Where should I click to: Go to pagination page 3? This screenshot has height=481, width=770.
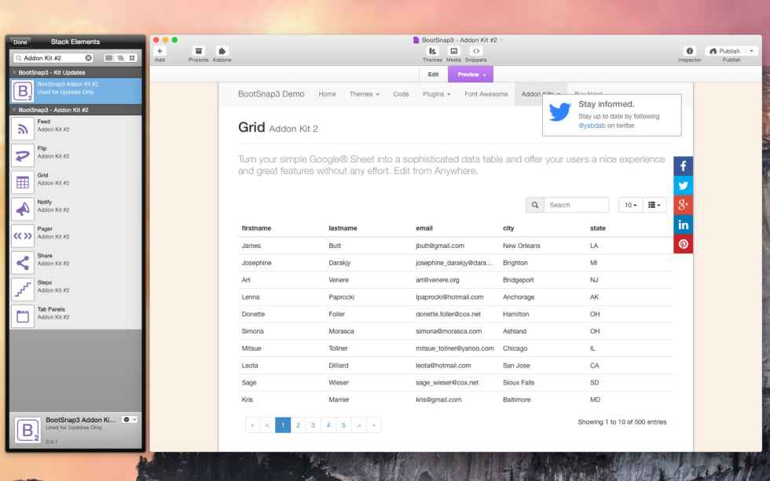[313, 425]
